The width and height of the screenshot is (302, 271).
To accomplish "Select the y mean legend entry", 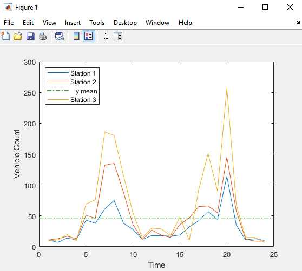I will [72, 91].
